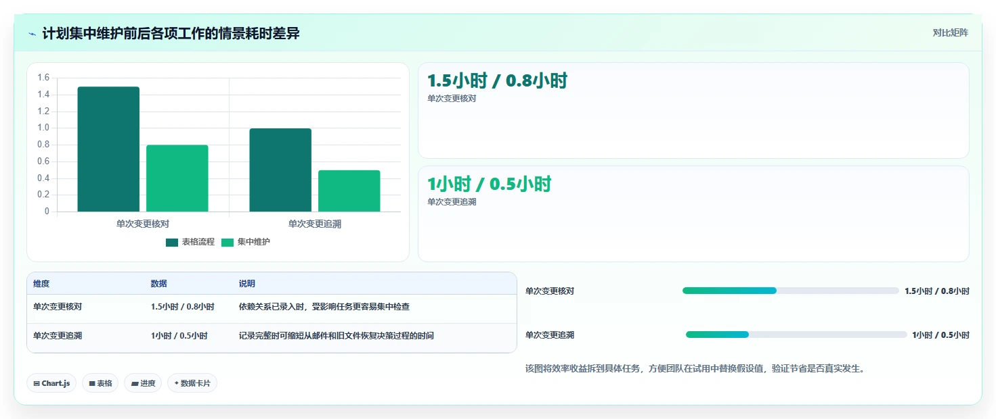Click the 单次变更核对 table row cell

tap(58, 307)
